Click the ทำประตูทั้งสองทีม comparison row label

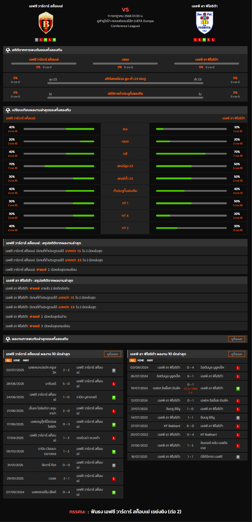pos(125,191)
